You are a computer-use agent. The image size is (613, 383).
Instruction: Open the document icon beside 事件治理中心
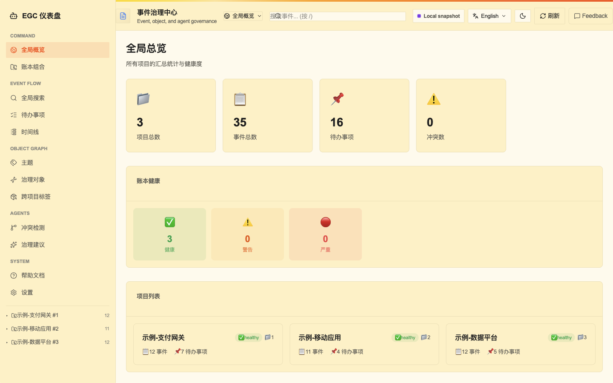coord(123,16)
